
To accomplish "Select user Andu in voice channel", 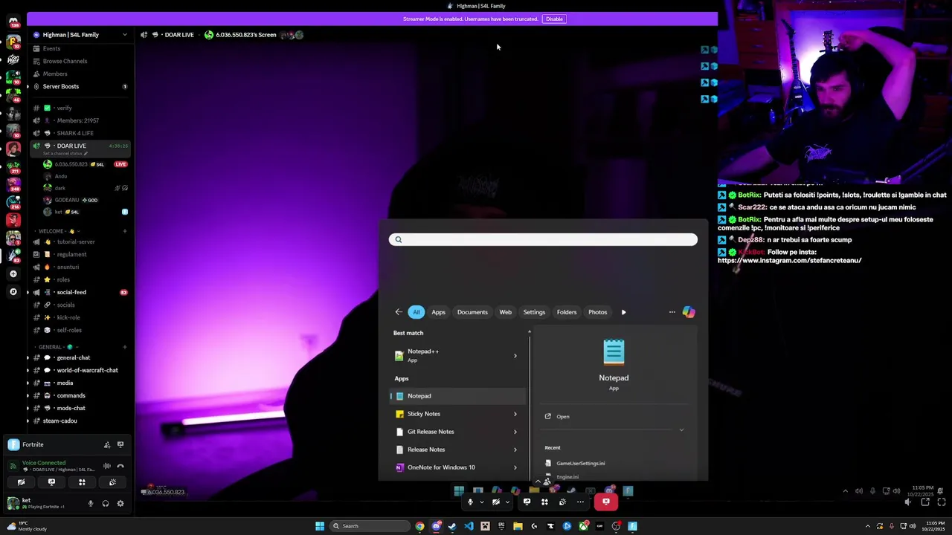I will tap(61, 176).
